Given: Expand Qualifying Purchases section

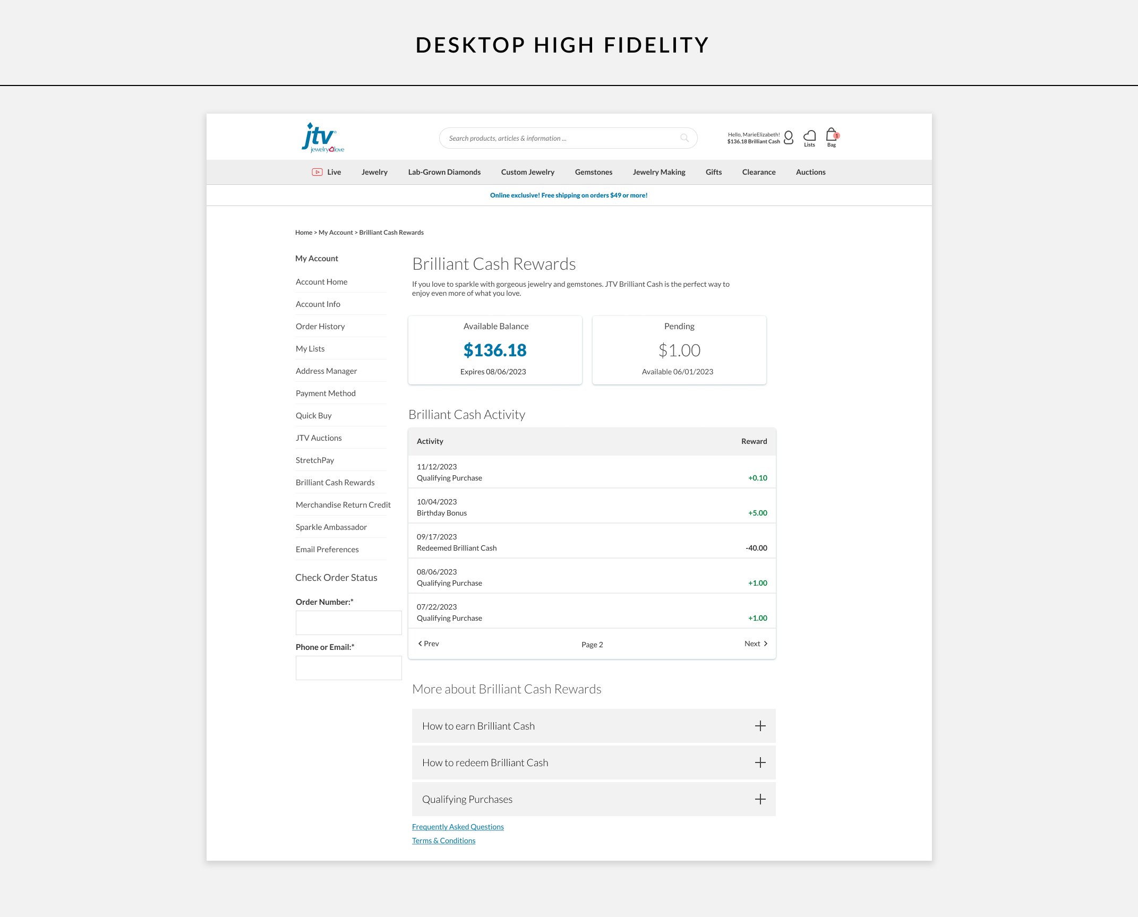Looking at the screenshot, I should pyautogui.click(x=594, y=799).
